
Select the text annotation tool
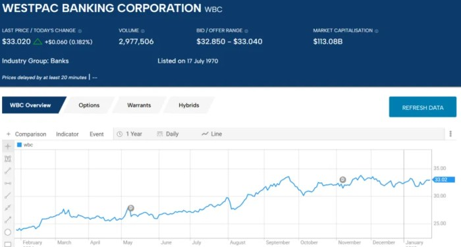pyautogui.click(x=8, y=159)
